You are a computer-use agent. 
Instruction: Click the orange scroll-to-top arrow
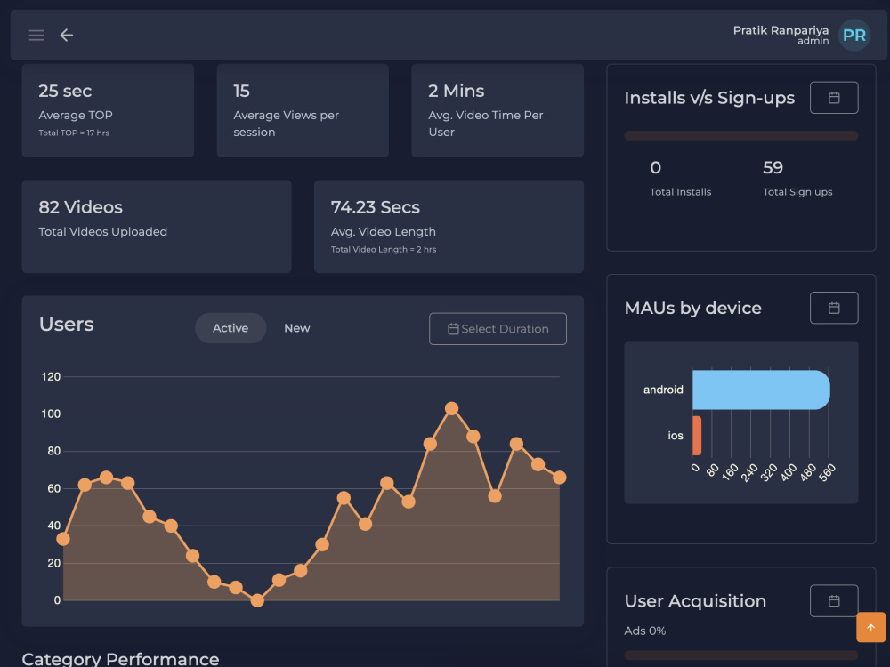point(871,627)
